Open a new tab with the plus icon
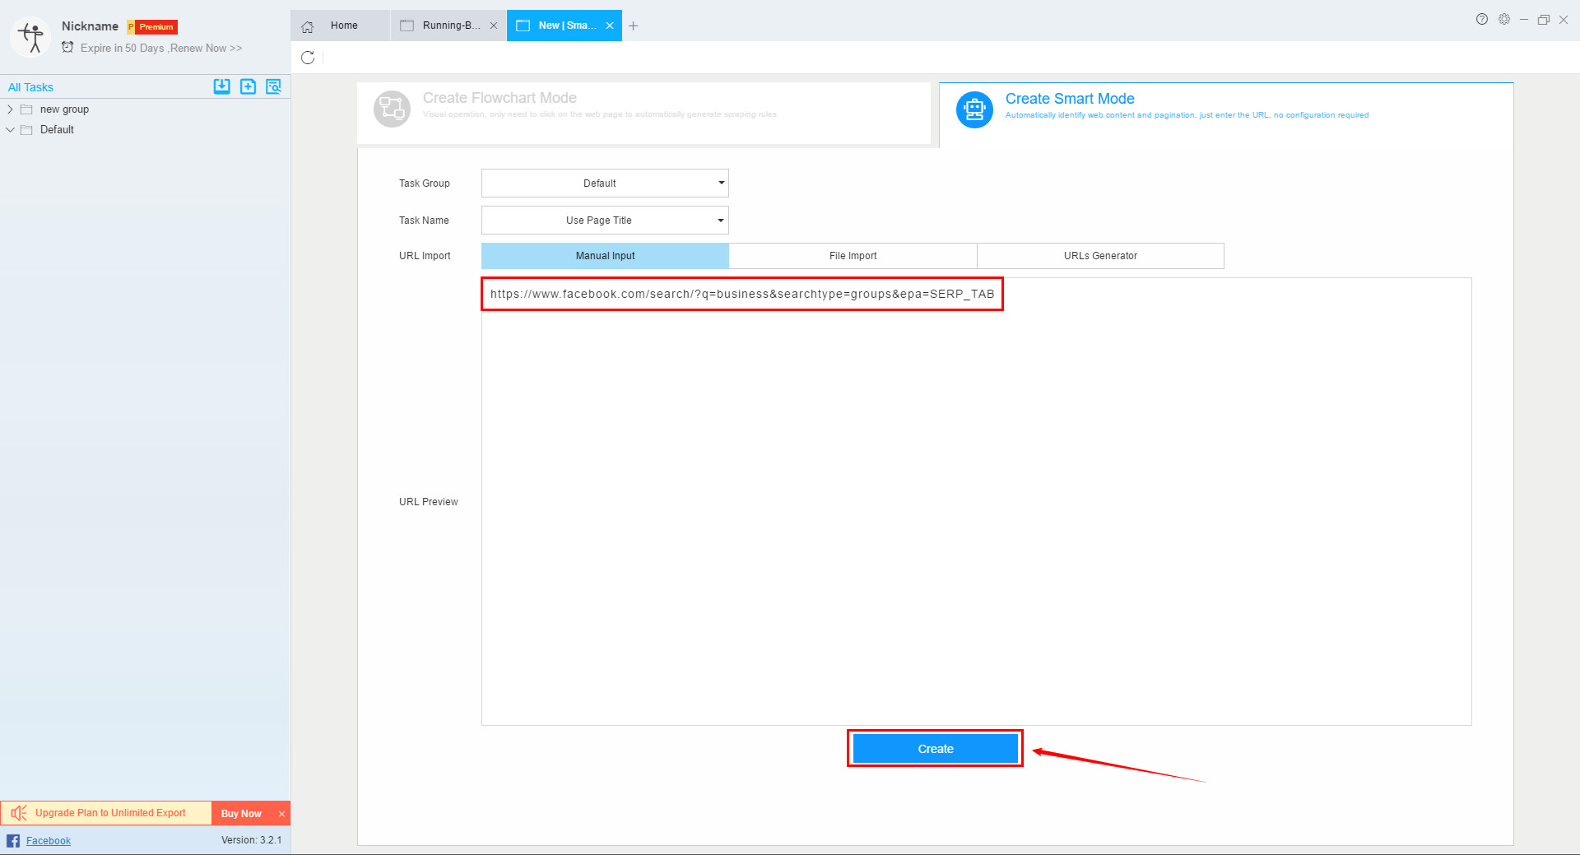1580x855 pixels. pyautogui.click(x=633, y=26)
